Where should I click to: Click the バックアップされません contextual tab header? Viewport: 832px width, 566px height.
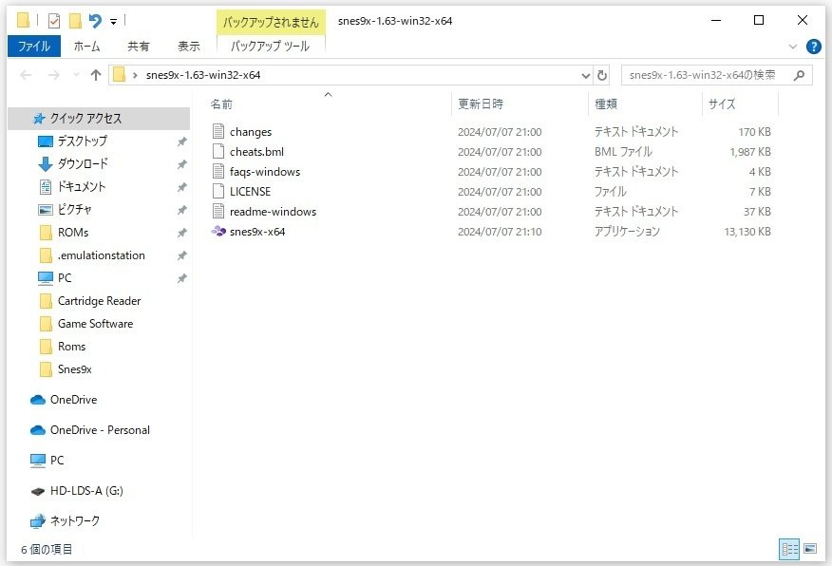coord(271,22)
